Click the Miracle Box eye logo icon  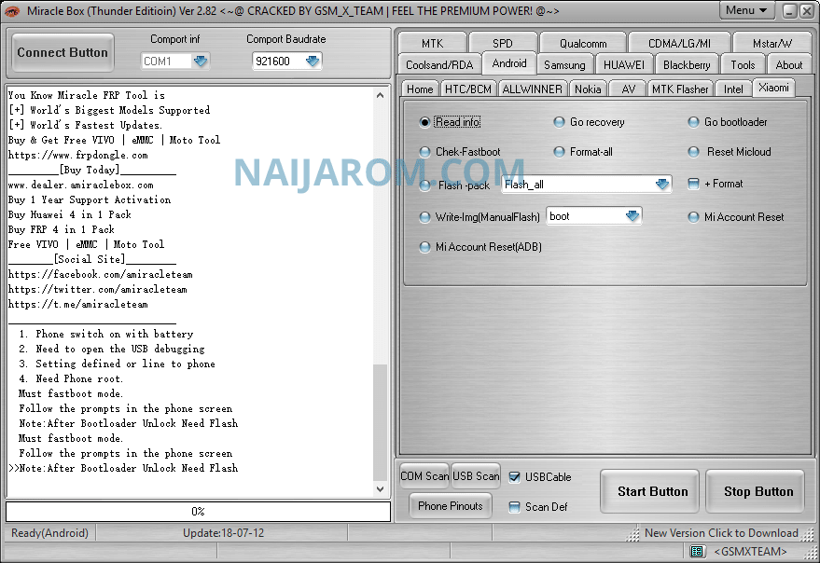pyautogui.click(x=11, y=10)
